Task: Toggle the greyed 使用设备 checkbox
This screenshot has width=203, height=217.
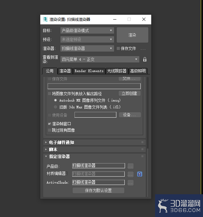Action: click(50, 115)
